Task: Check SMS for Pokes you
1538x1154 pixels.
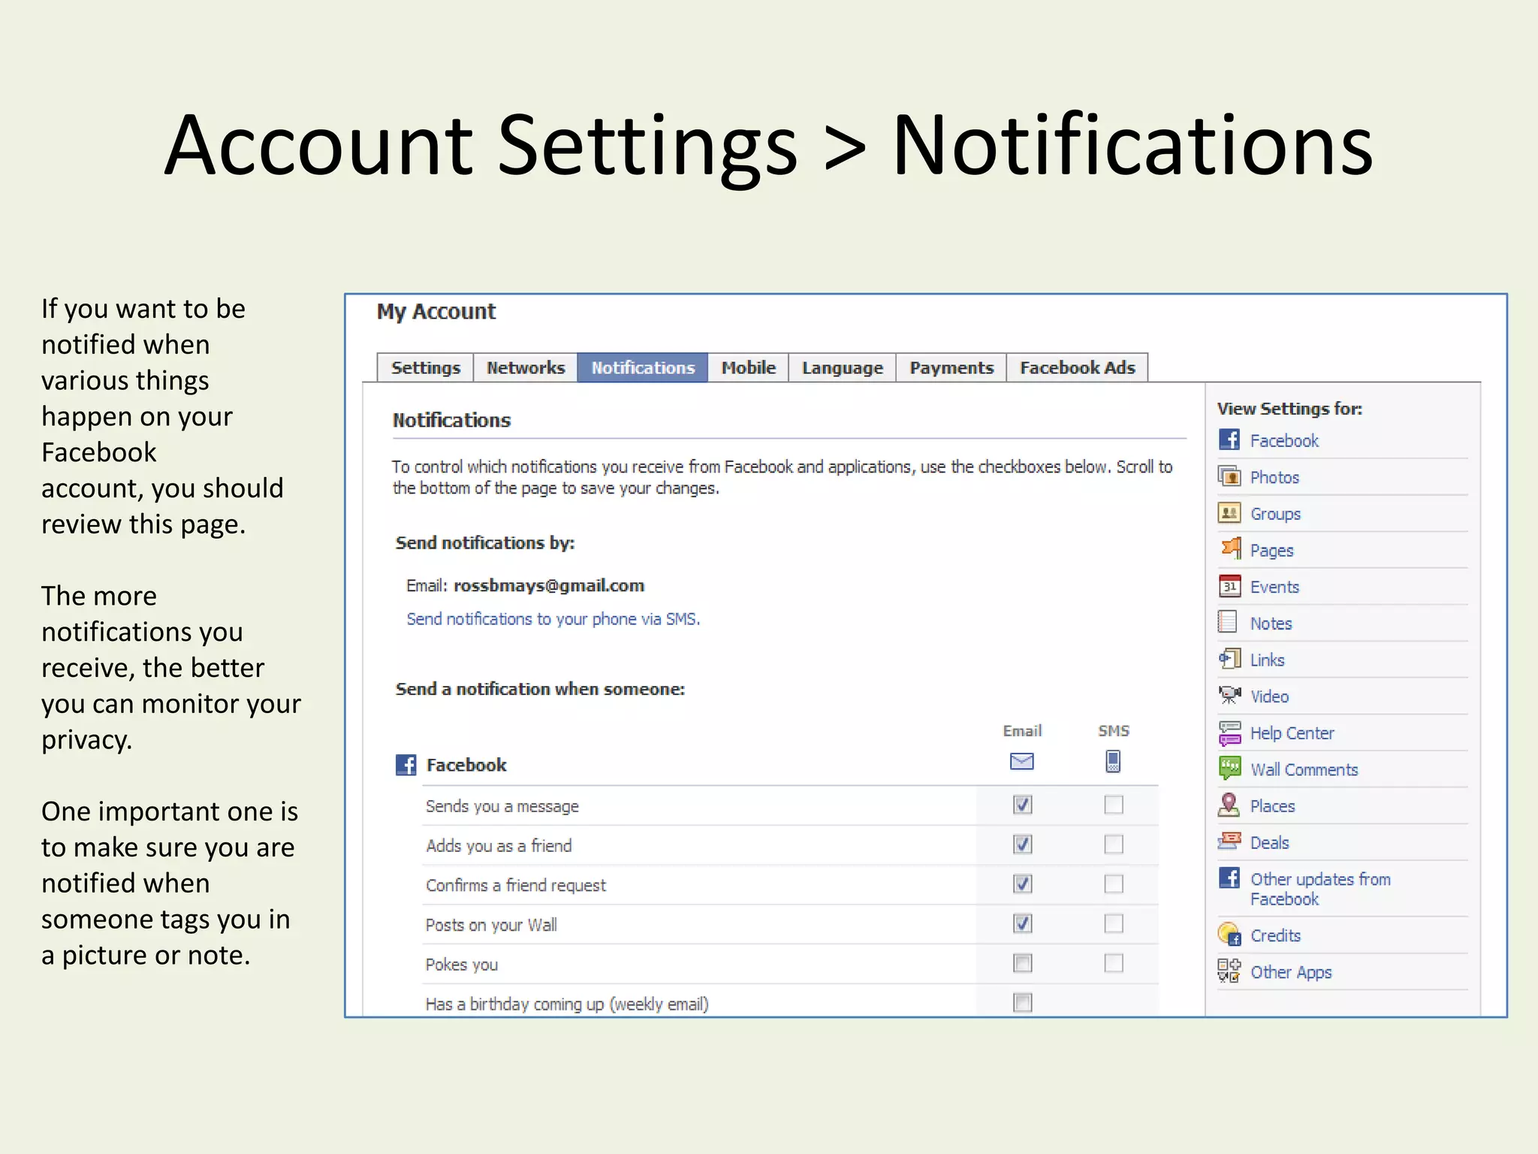Action: click(1114, 963)
